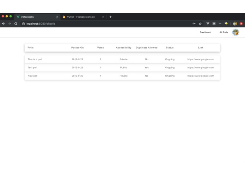Click Private accessibility in New poll row
245x174 pixels.
(x=124, y=76)
